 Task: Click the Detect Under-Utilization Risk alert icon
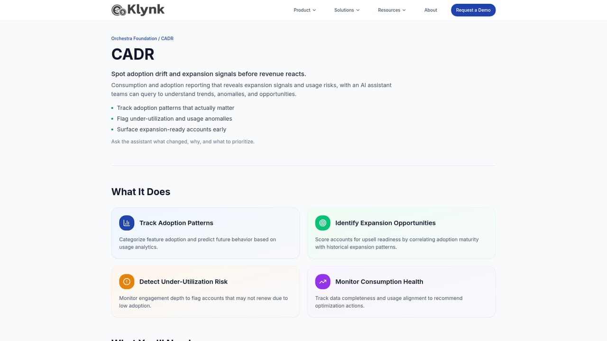[x=127, y=282]
